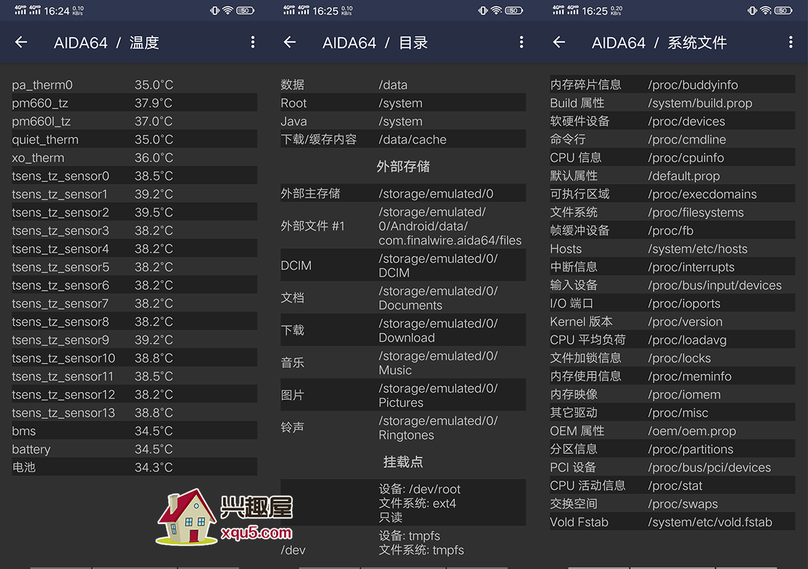This screenshot has height=569, width=808.
Task: Open 中断信息 /proc/interrupts
Action: pos(673,267)
